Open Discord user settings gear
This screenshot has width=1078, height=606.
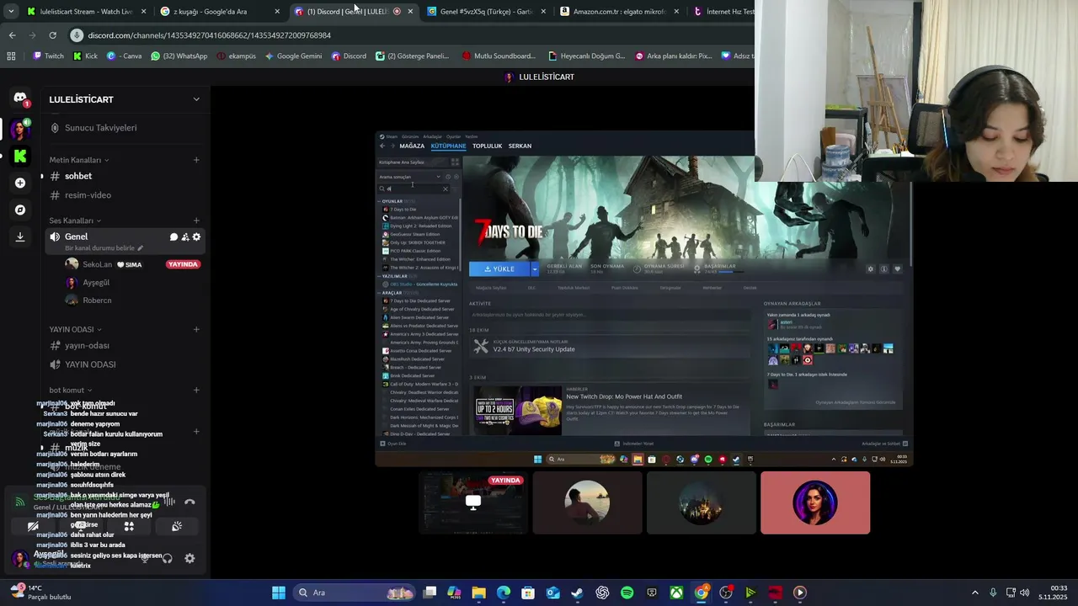coord(189,558)
